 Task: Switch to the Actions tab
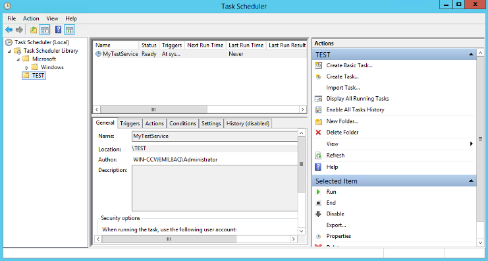154,124
